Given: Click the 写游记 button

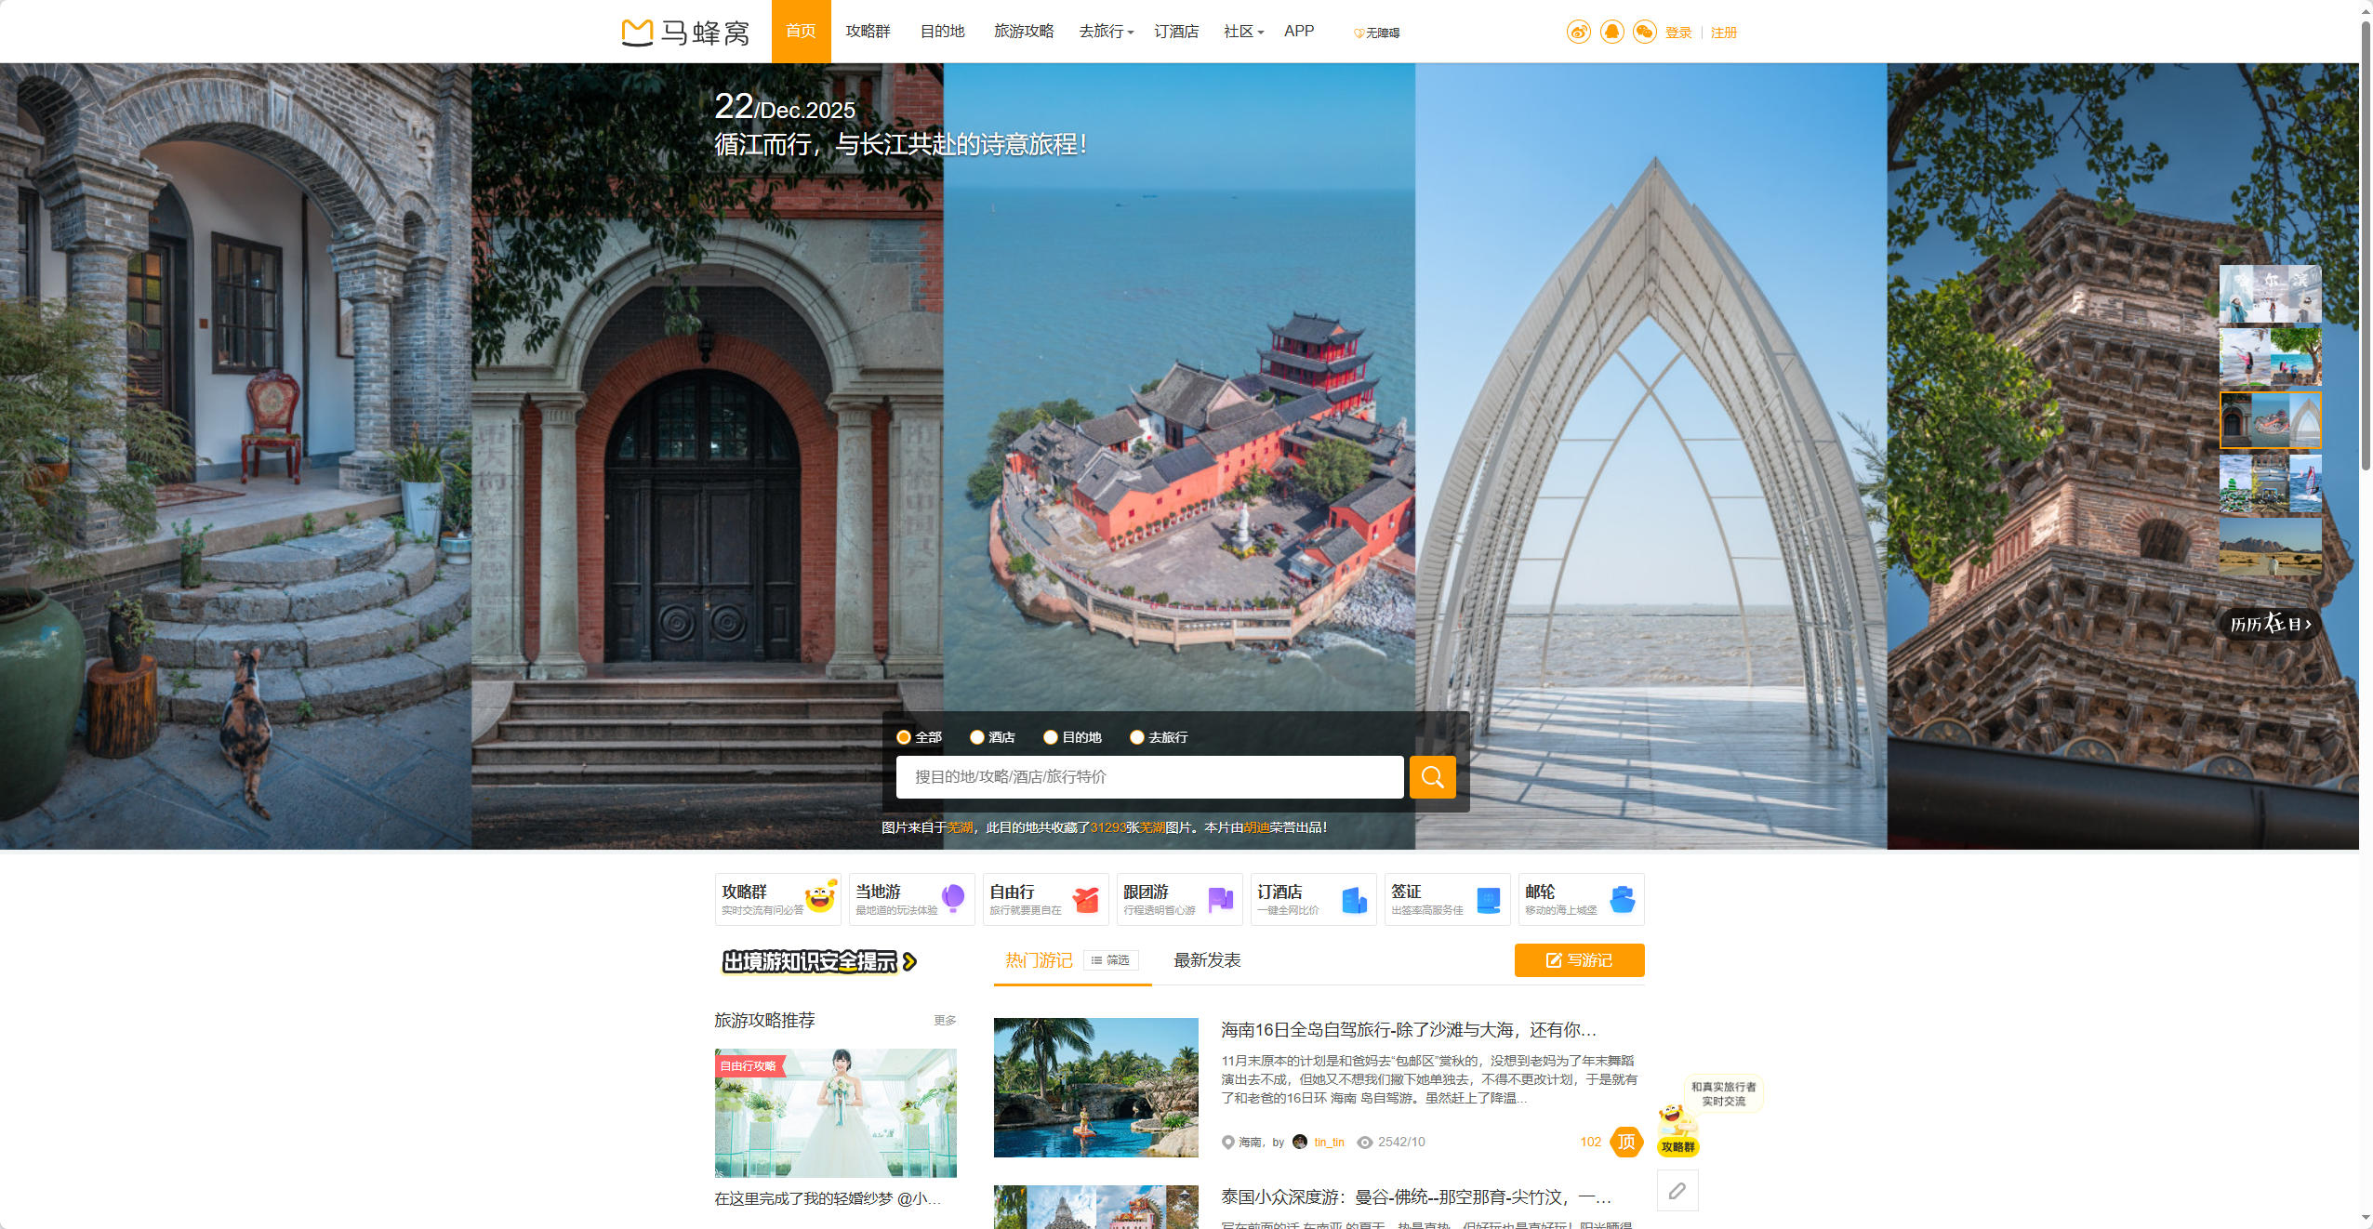Looking at the screenshot, I should 1579,960.
